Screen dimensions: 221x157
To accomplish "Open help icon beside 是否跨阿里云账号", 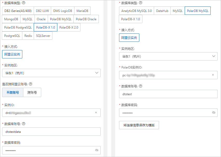I will click(30, 84).
